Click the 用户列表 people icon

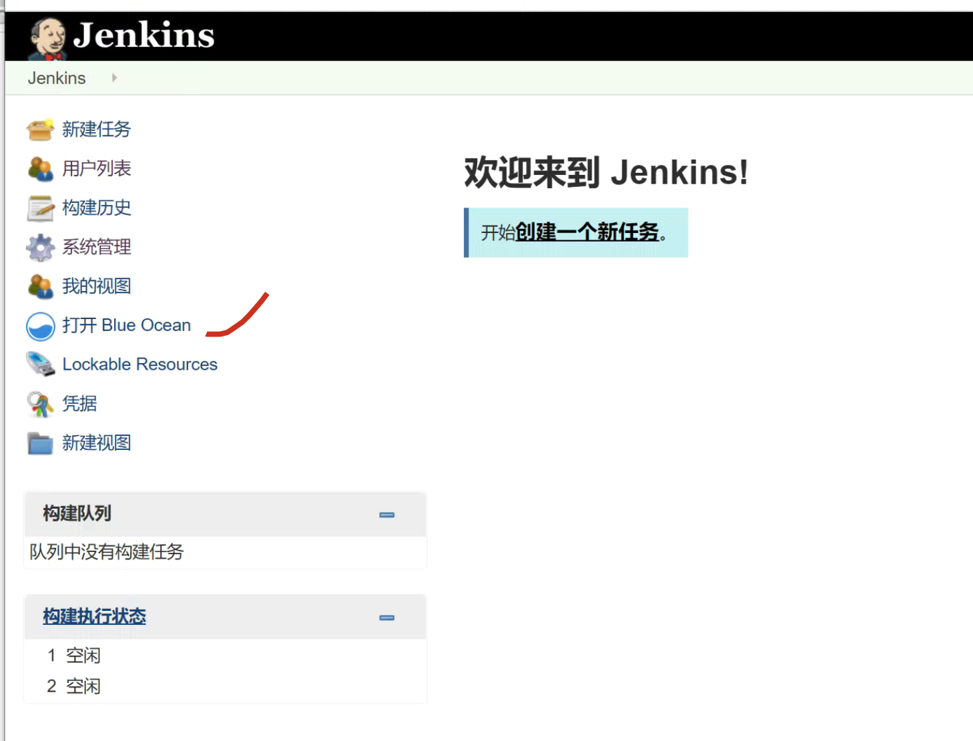point(40,169)
